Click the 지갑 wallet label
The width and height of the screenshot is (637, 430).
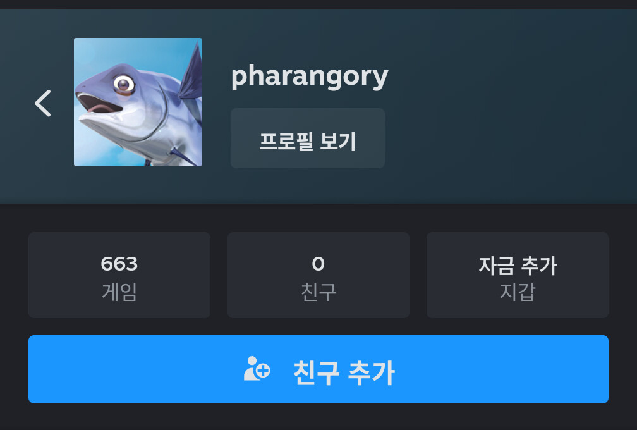tap(518, 292)
